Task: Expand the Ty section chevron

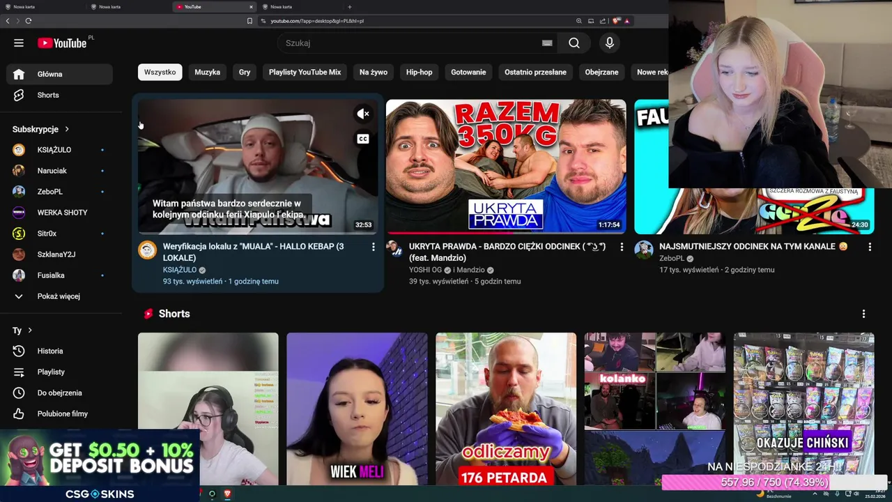Action: pyautogui.click(x=30, y=330)
